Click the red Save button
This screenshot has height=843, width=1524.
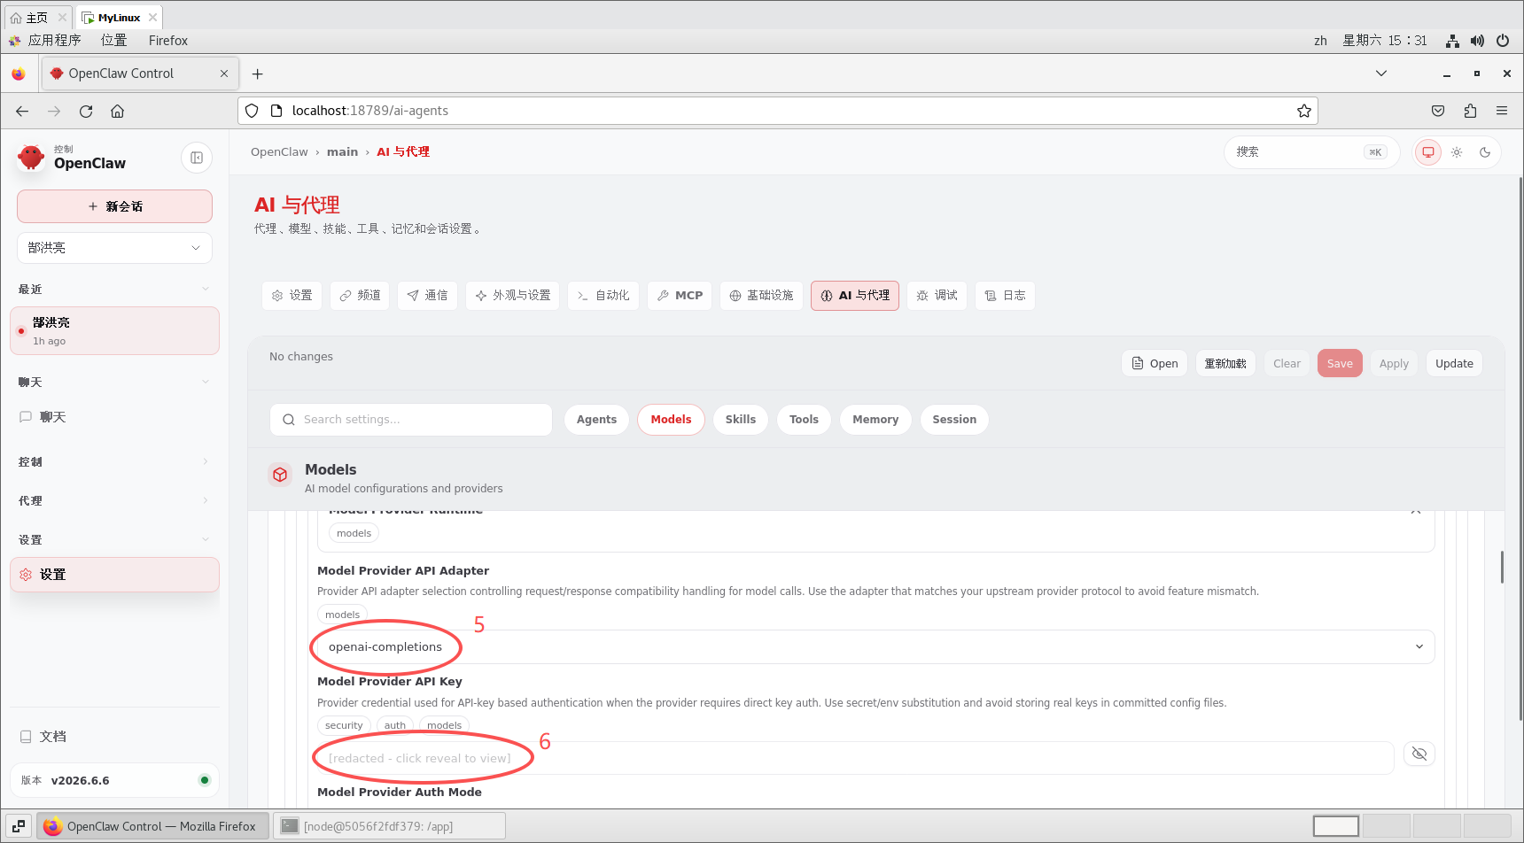(1340, 364)
